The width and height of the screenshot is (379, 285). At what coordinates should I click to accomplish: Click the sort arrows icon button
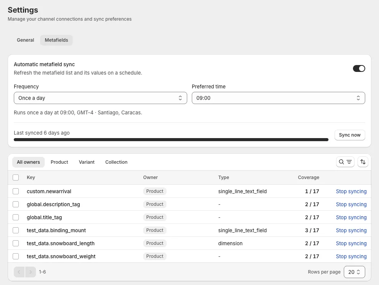(x=363, y=162)
